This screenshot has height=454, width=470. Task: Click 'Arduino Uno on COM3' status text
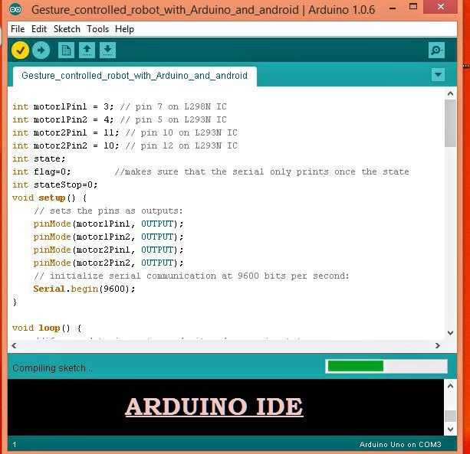[400, 444]
